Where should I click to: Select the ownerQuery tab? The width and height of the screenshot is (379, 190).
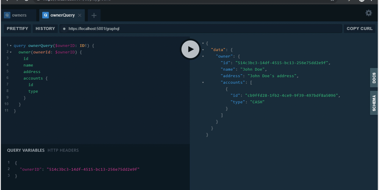click(62, 15)
